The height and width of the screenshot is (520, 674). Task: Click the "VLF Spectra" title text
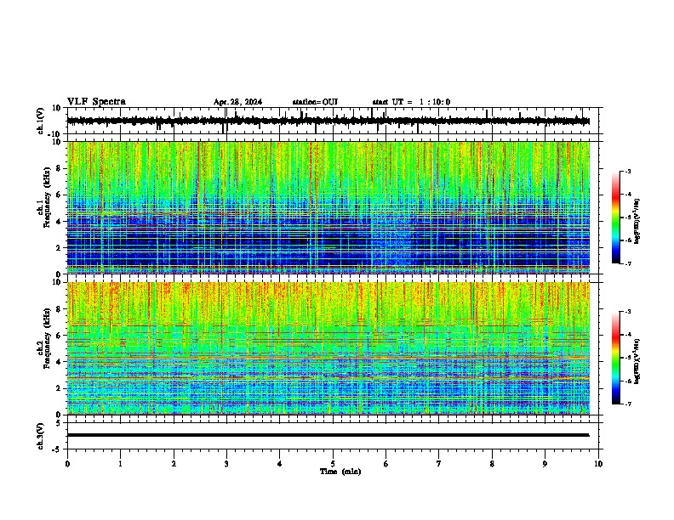[96, 101]
